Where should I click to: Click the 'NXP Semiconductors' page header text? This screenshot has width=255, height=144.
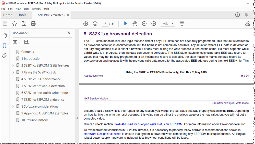pos(96,99)
